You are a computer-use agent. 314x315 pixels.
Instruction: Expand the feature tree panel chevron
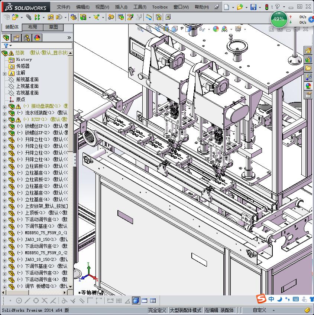[69, 38]
